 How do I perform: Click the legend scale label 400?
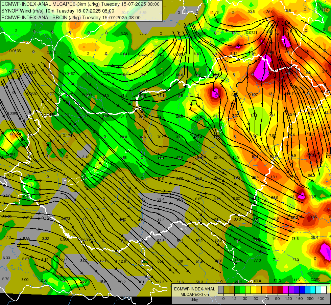pos(321,299)
